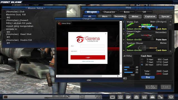
Task: Filter weapons by Melee category
Action: coord(135,16)
